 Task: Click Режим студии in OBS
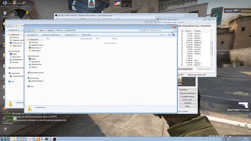pyautogui.click(x=187, y=99)
